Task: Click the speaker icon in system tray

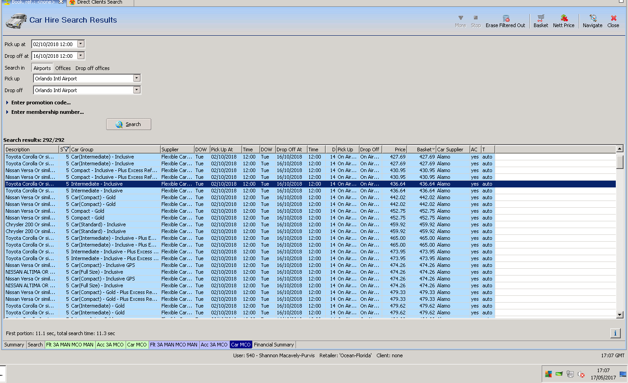Action: (x=581, y=374)
